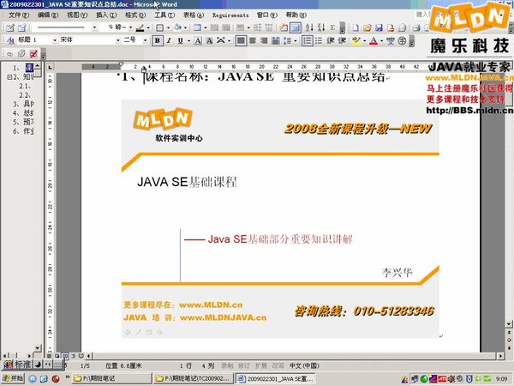Click the Styles and Formatting icon
Viewport: 514px width, 386px height.
click(x=10, y=40)
